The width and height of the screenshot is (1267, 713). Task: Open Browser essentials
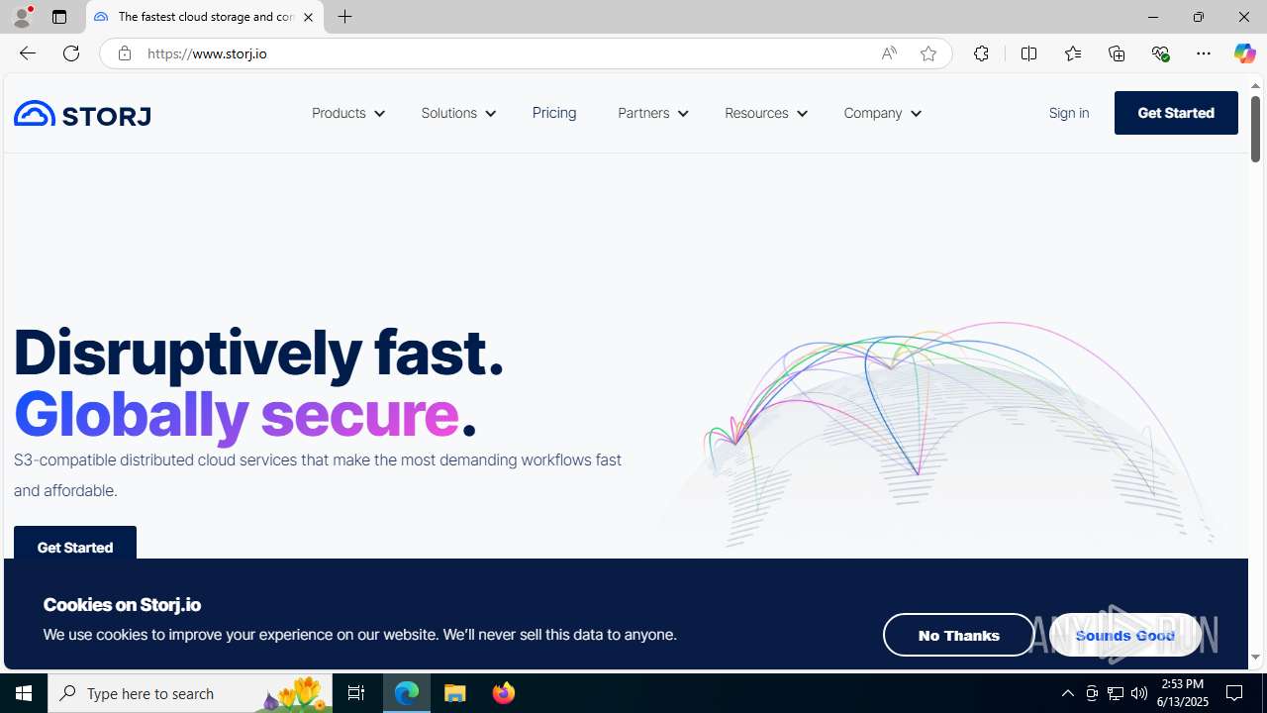pyautogui.click(x=1160, y=53)
